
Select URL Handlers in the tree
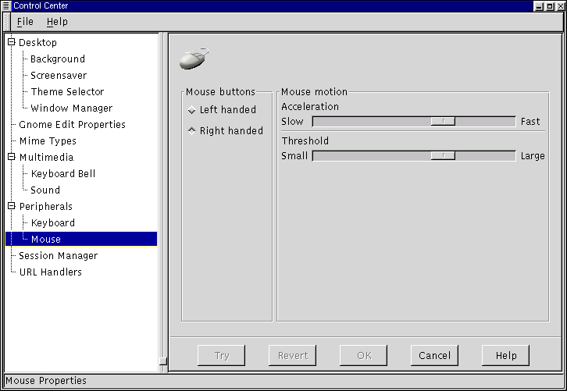(51, 272)
